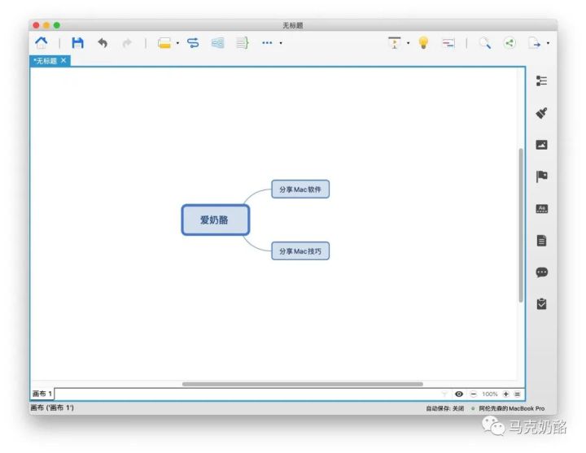Open the zoom options menu icon

click(x=518, y=394)
